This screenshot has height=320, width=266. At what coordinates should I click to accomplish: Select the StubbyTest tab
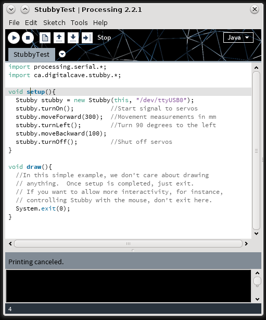click(x=31, y=55)
